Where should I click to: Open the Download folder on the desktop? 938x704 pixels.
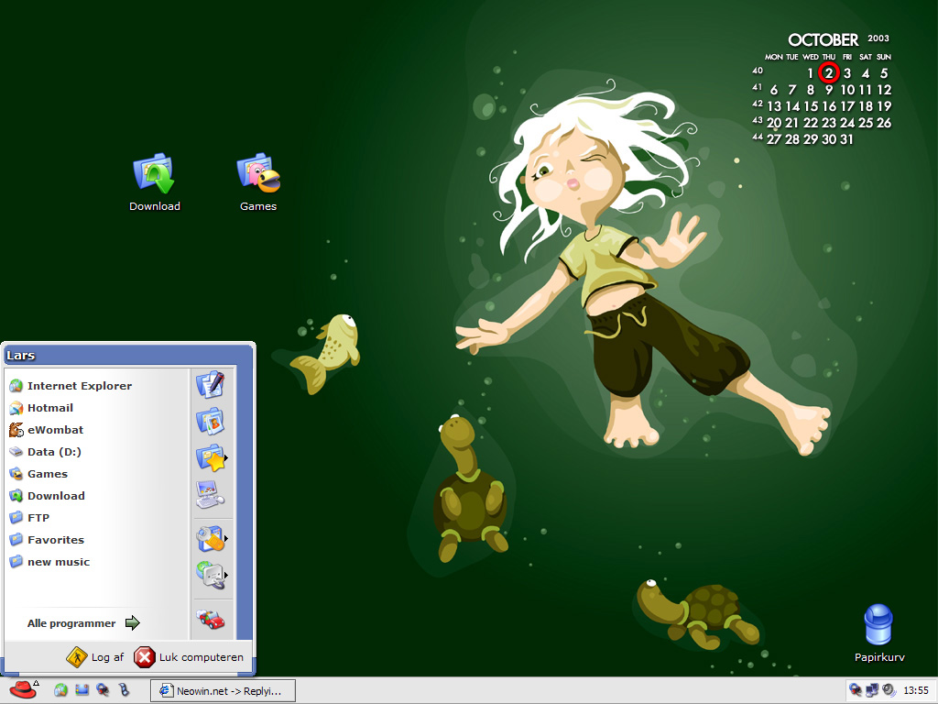154,174
